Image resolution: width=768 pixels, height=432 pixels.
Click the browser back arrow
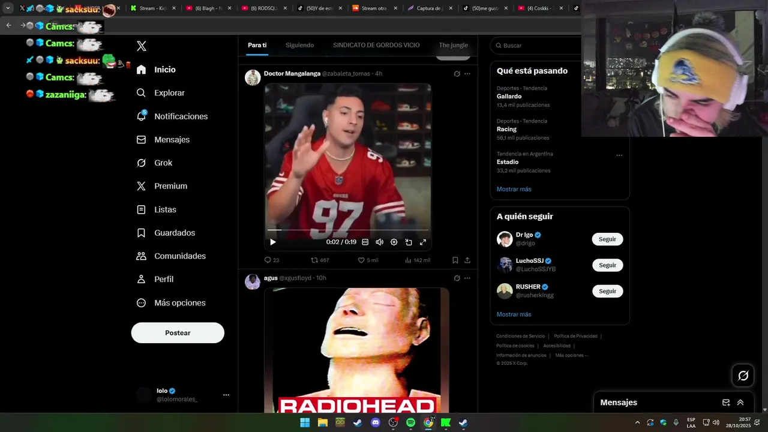(x=8, y=25)
